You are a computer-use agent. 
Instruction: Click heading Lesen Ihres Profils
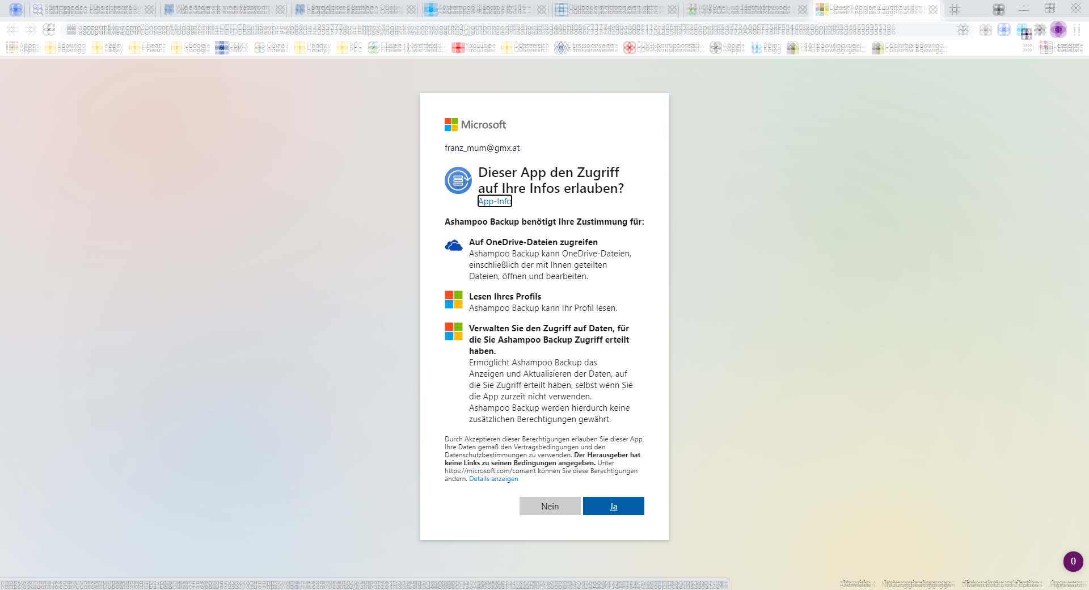click(x=505, y=297)
